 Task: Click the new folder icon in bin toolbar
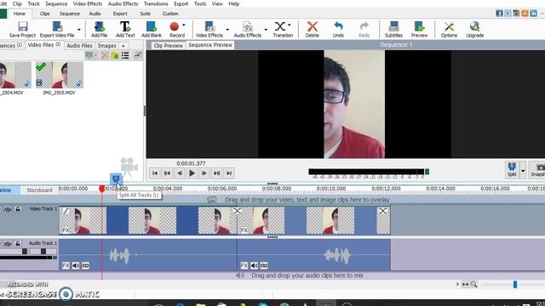tap(115, 55)
